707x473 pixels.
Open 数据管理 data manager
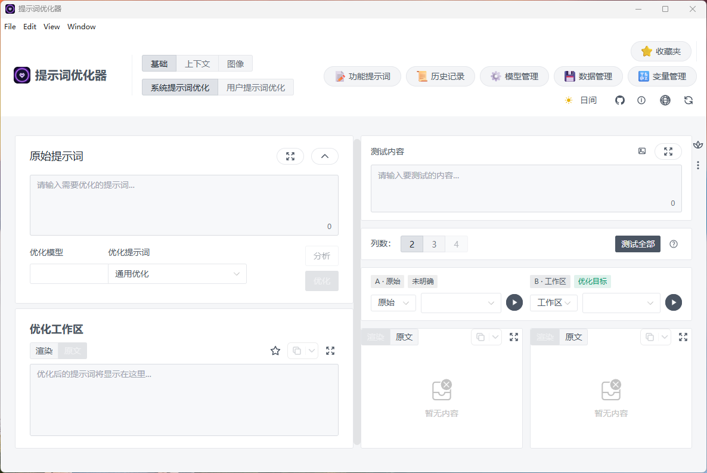coord(588,76)
